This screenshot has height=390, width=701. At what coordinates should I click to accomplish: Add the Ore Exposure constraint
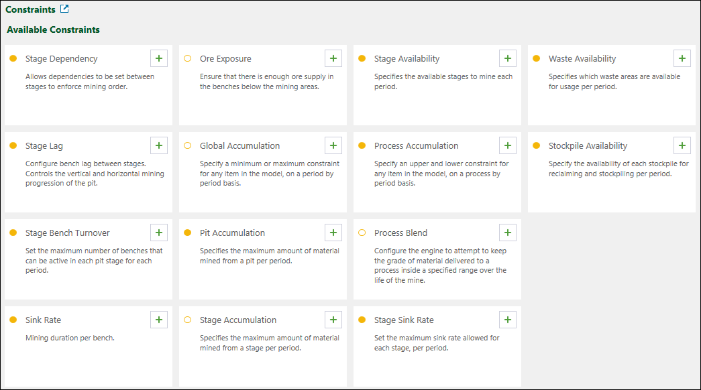pyautogui.click(x=333, y=58)
